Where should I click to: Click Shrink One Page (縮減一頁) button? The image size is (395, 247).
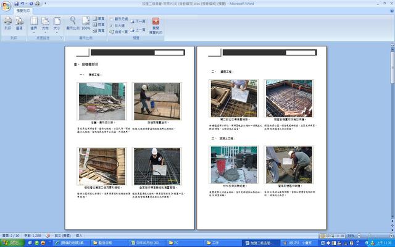tap(118, 31)
